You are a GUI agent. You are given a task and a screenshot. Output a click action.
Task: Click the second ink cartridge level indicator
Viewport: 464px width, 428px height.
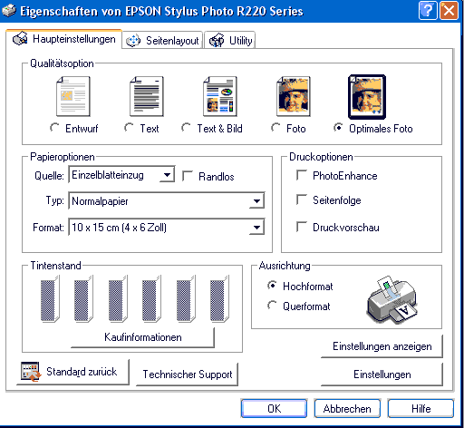pyautogui.click(x=83, y=299)
